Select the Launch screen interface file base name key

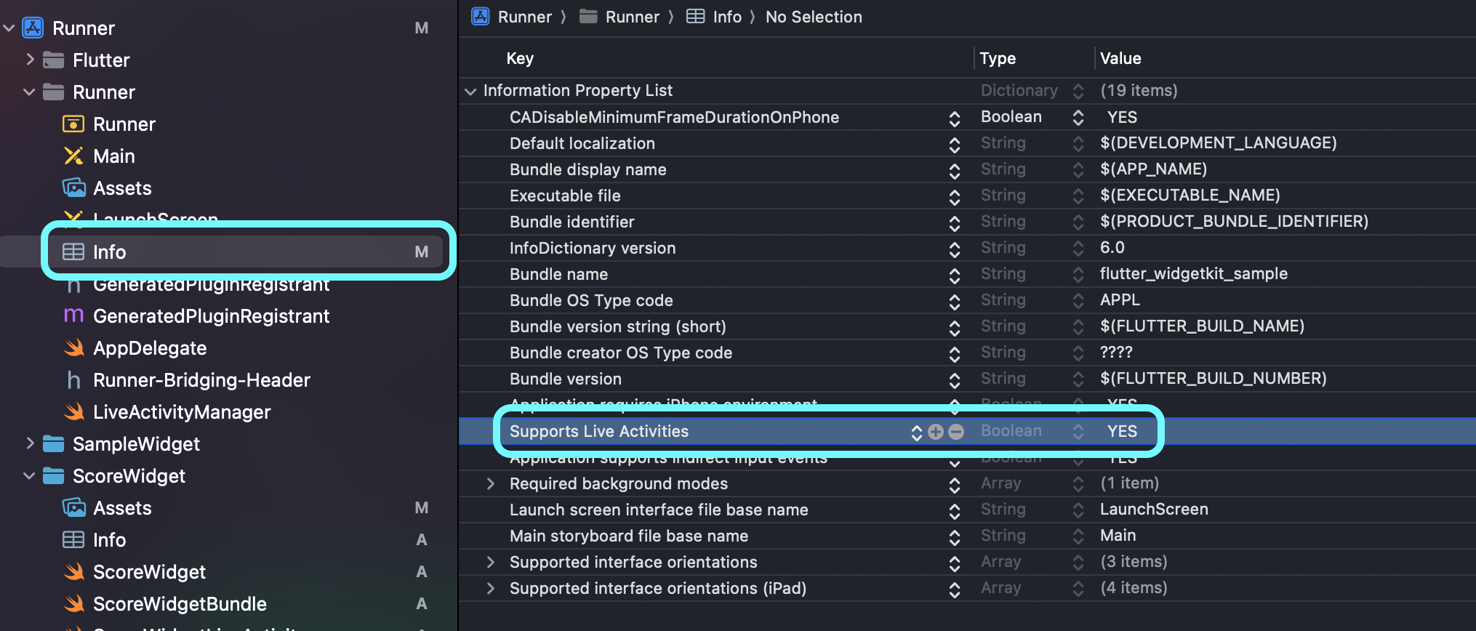[659, 510]
